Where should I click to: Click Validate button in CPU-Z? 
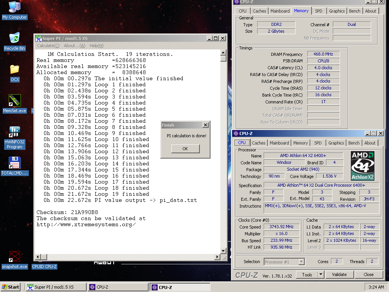(339, 275)
